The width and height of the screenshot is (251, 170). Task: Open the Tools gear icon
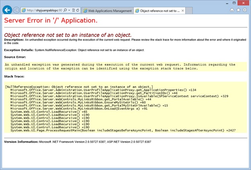245,9
